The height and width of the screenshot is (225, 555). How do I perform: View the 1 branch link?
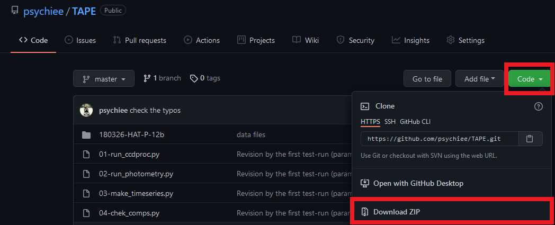coord(162,78)
